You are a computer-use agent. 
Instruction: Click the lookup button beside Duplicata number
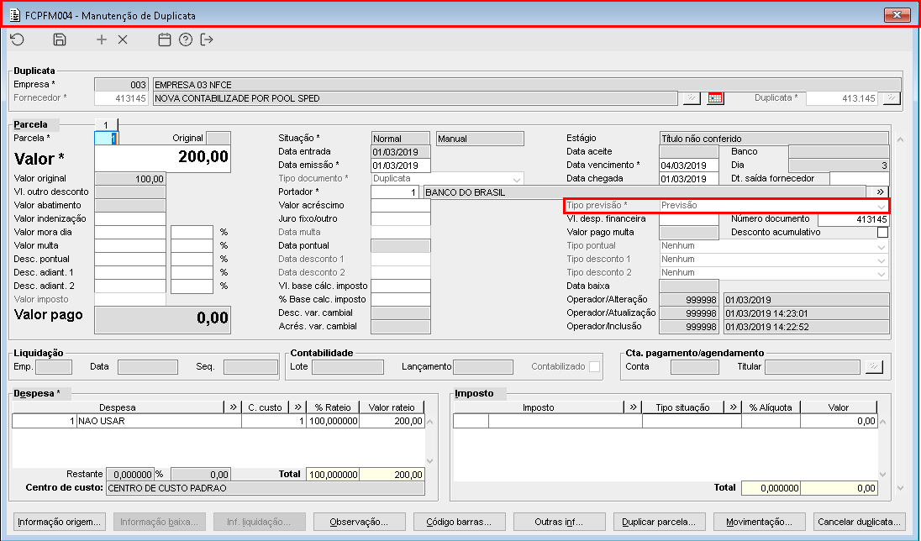892,98
